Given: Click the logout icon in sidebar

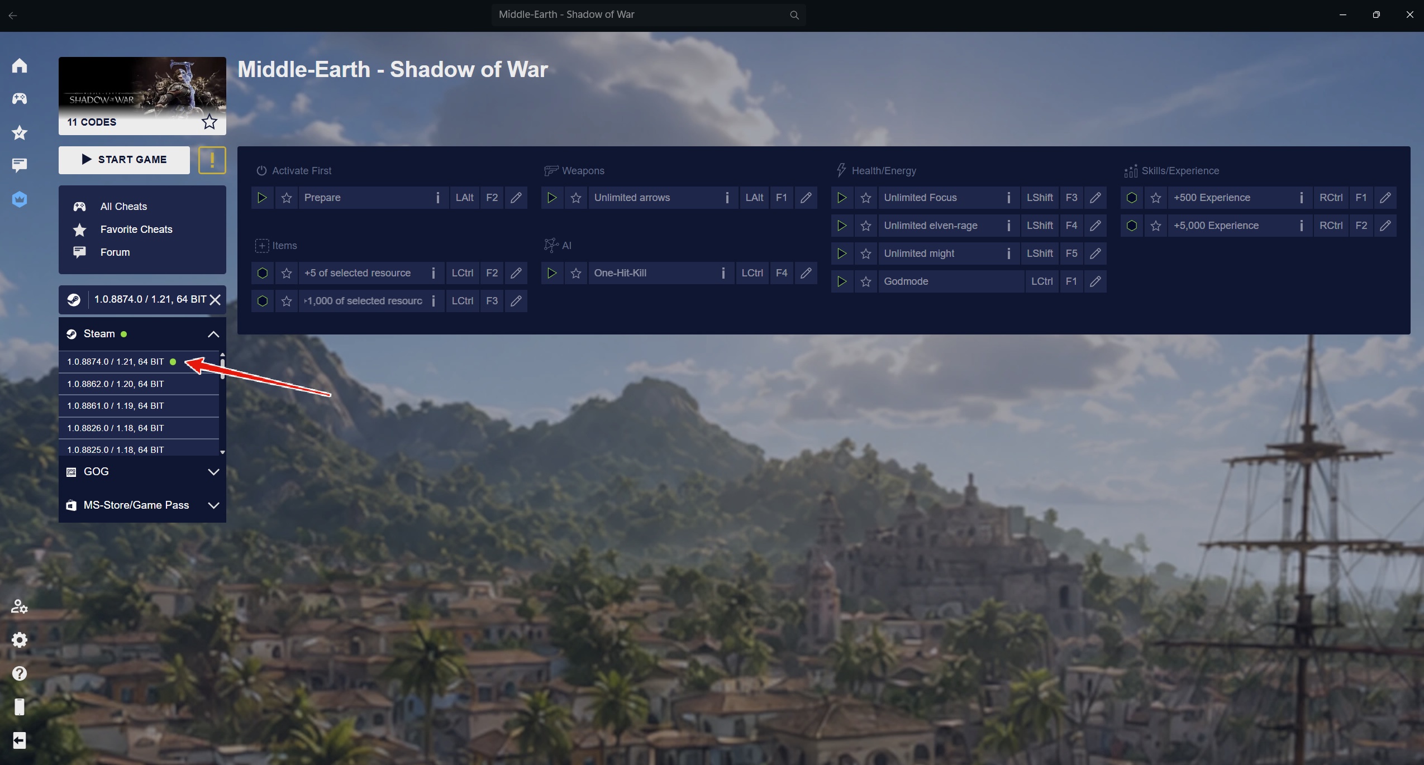Looking at the screenshot, I should pos(20,740).
